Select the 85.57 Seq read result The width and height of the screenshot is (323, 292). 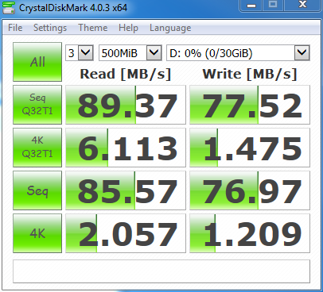[126, 190]
